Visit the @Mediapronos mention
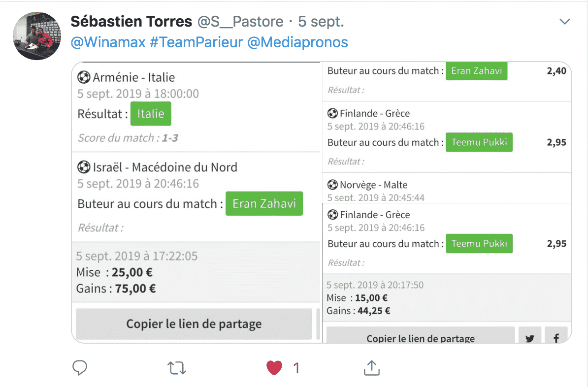The image size is (588, 387). [x=298, y=42]
